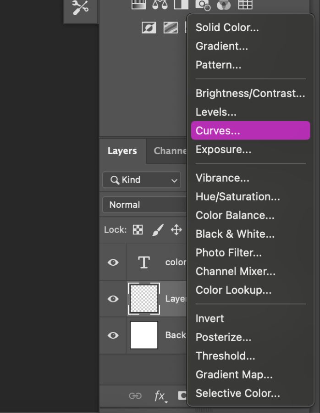Click the Back layer name text
The height and width of the screenshot is (413, 320).
(176, 335)
